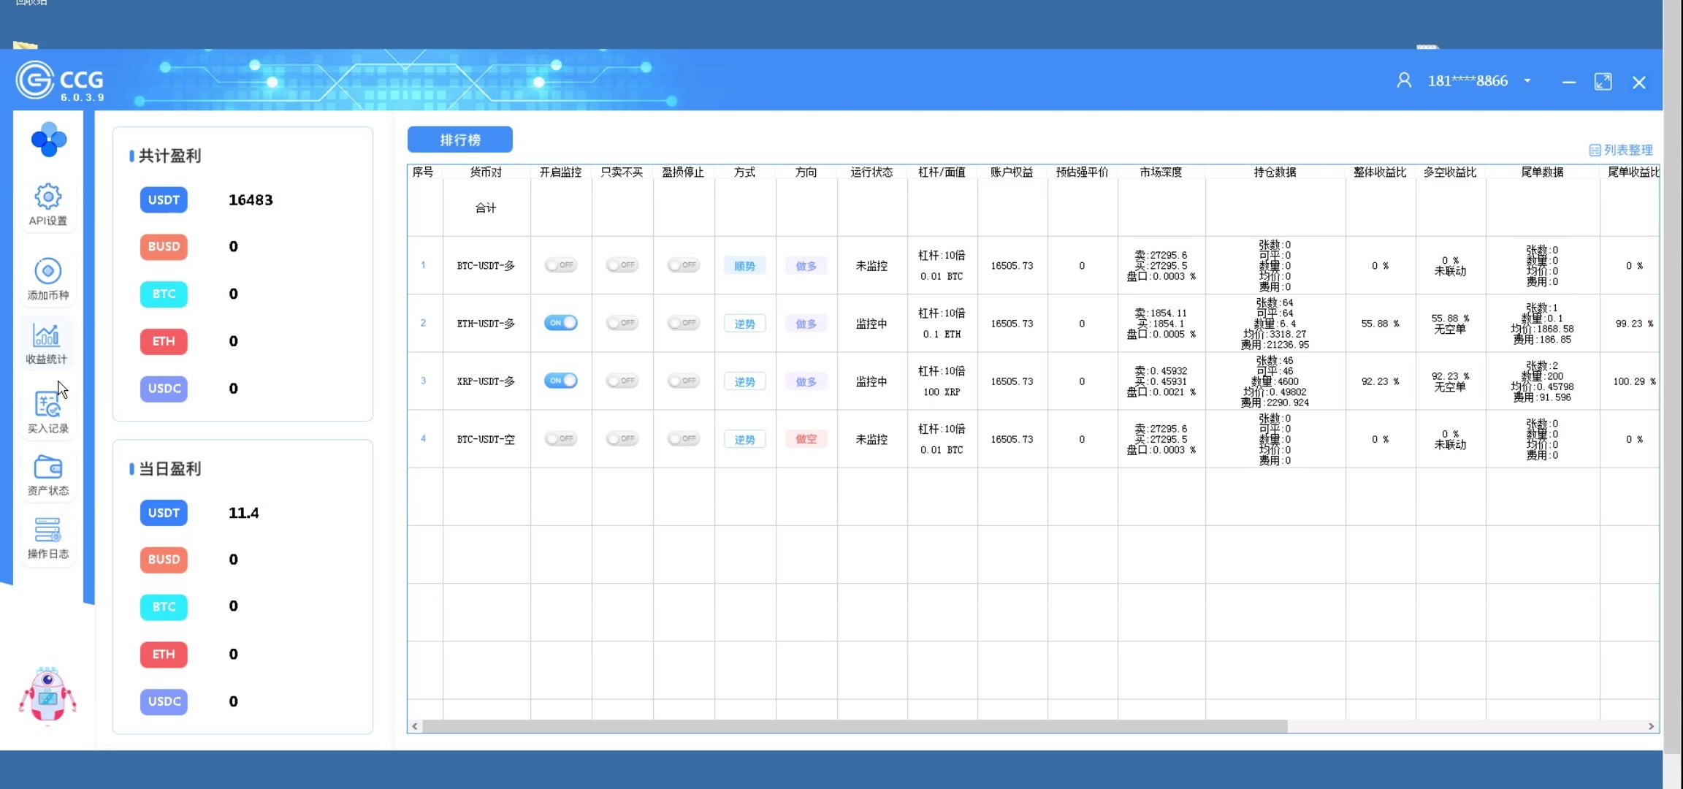Click the red 做空 direction button
Viewport: 1683px width, 789px height.
click(806, 439)
